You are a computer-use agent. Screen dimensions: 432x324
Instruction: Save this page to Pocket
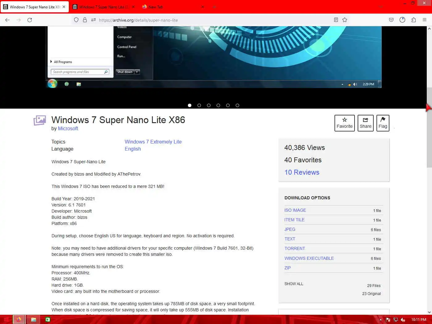391,20
